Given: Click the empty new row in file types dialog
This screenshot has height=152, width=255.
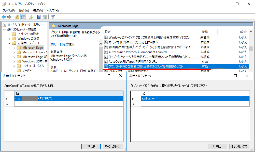Looking at the screenshot, I should pos(195,104).
